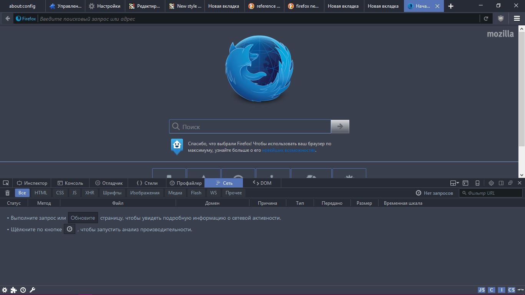
Task: Sort by the Временная шкала column header
Action: coord(403,203)
